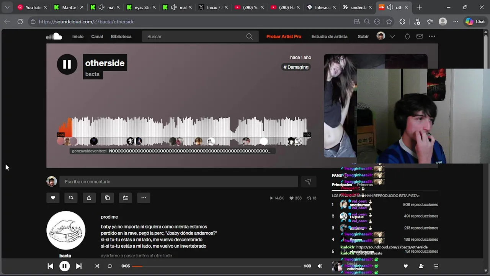
Task: Click the bacta profile avatar thumbnail
Action: pyautogui.click(x=66, y=230)
